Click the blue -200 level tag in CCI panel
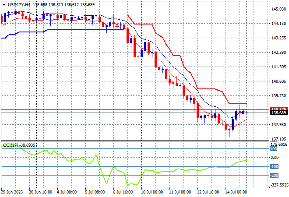Screen dimensions: 289x197 click(274, 175)
